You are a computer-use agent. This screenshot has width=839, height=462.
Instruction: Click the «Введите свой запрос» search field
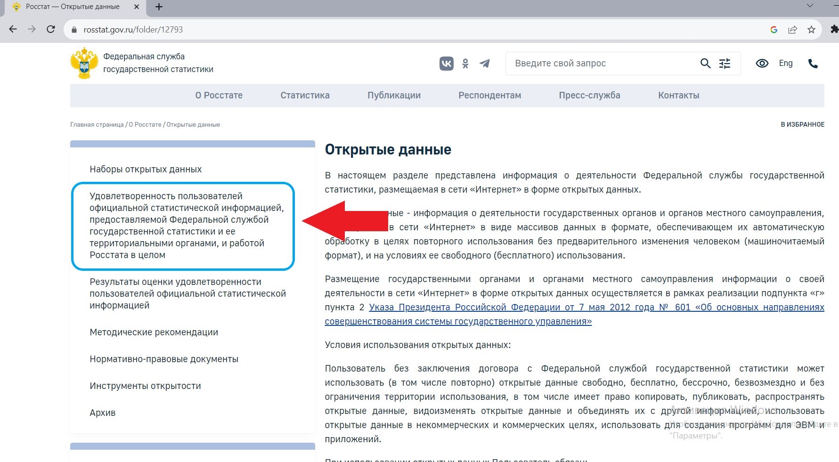pyautogui.click(x=603, y=64)
